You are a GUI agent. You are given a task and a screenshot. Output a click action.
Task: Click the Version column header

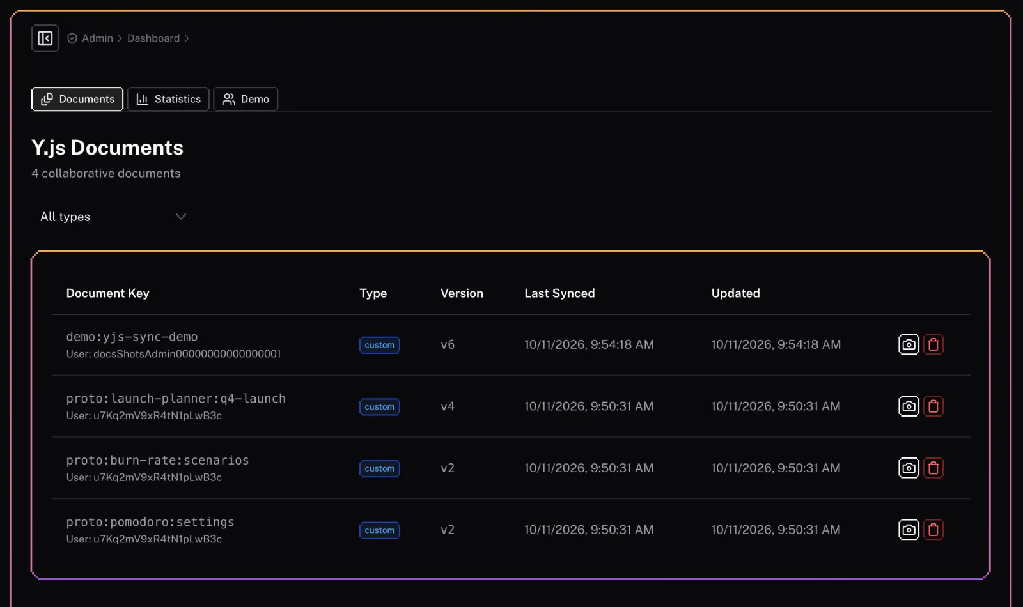[462, 293]
